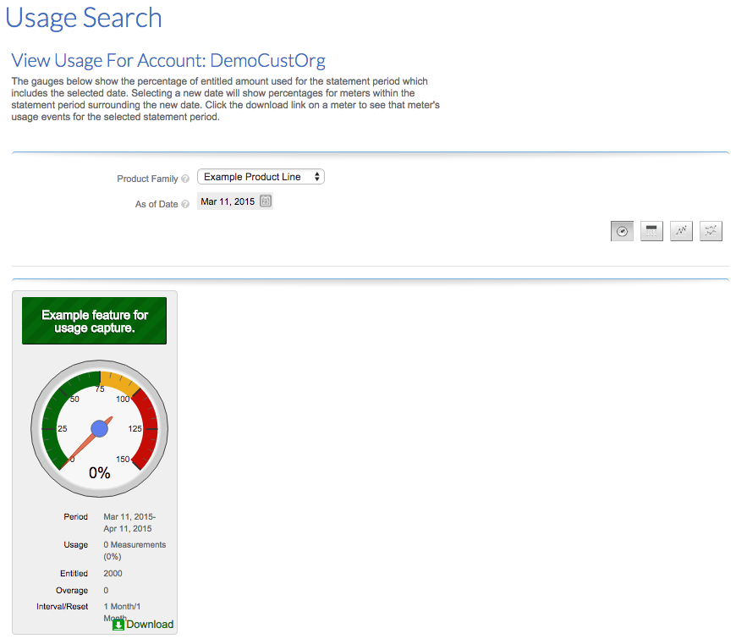Click the blue hub of the gauge needle
This screenshot has width=736, height=639.
point(100,428)
